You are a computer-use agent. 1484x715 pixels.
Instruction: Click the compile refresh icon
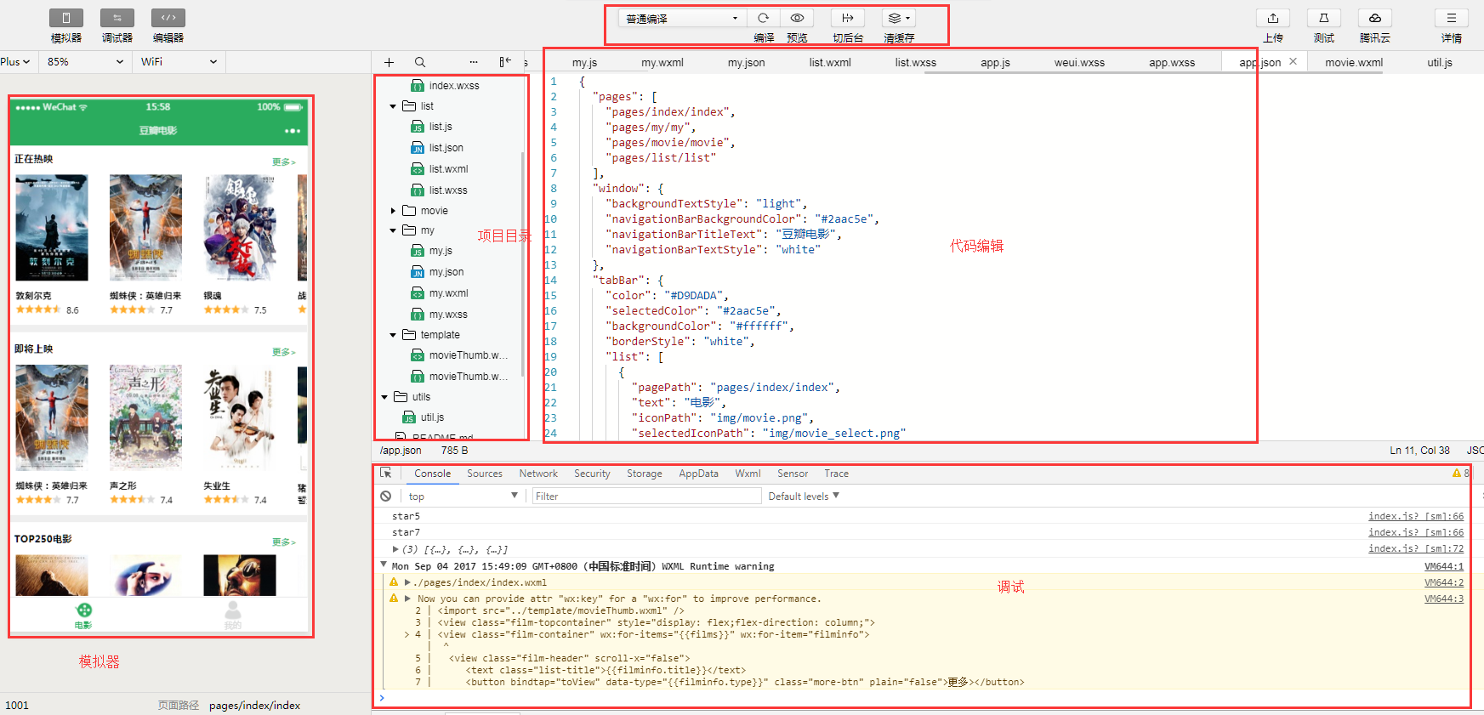point(764,18)
